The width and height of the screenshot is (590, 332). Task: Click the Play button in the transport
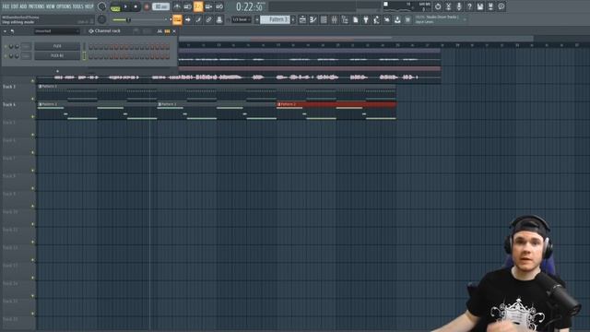click(125, 6)
